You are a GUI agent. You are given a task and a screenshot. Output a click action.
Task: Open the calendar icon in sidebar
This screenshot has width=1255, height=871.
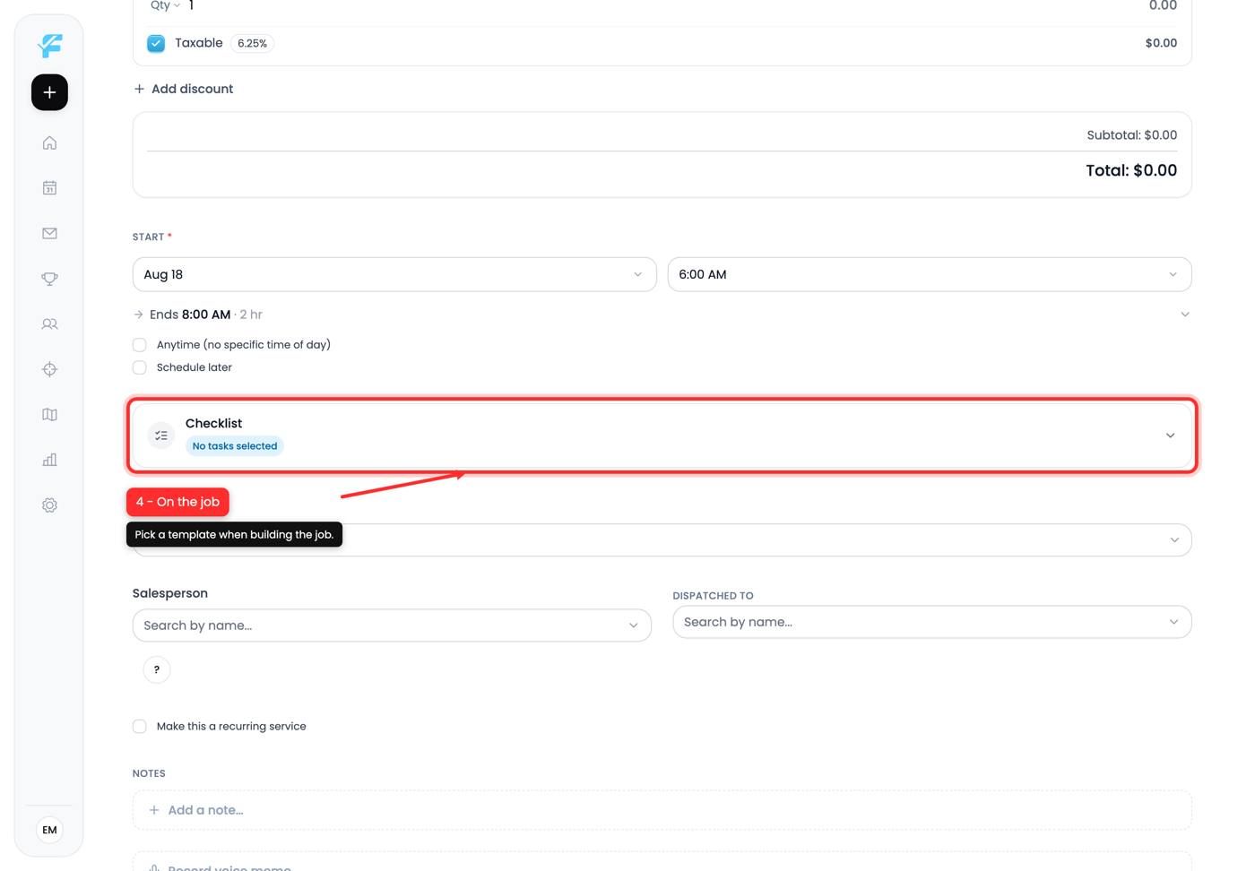tap(49, 188)
